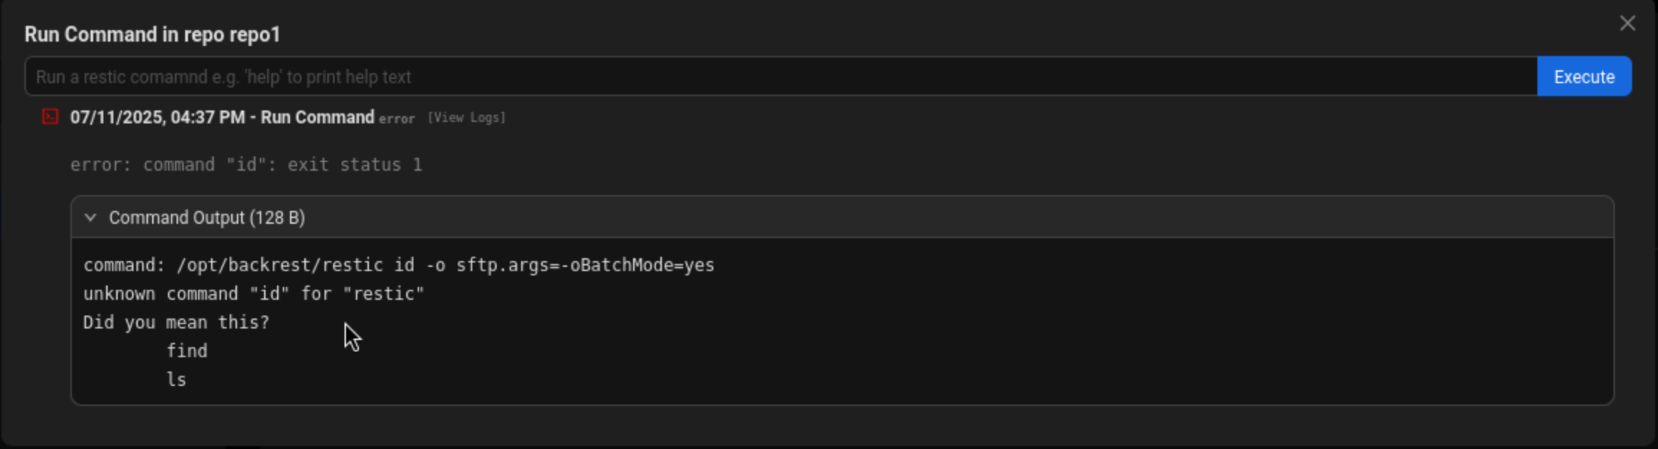Click the "sftp.args=-oBatchMode=yes" option text
Screen dimensions: 1658x449
585,265
